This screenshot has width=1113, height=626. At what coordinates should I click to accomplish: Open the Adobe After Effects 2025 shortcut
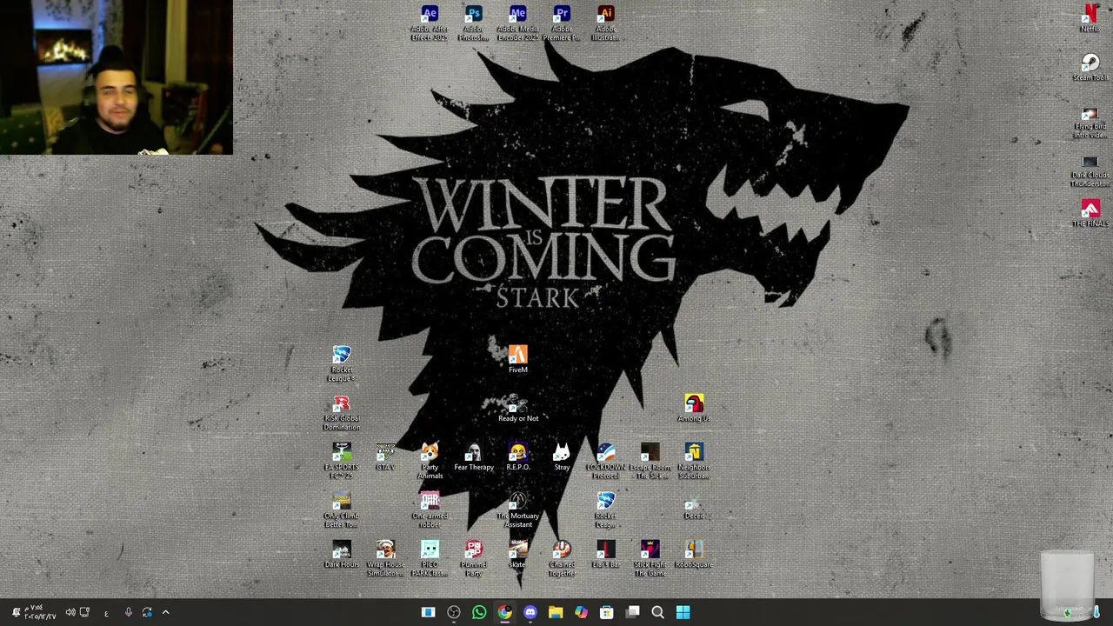pos(430,23)
